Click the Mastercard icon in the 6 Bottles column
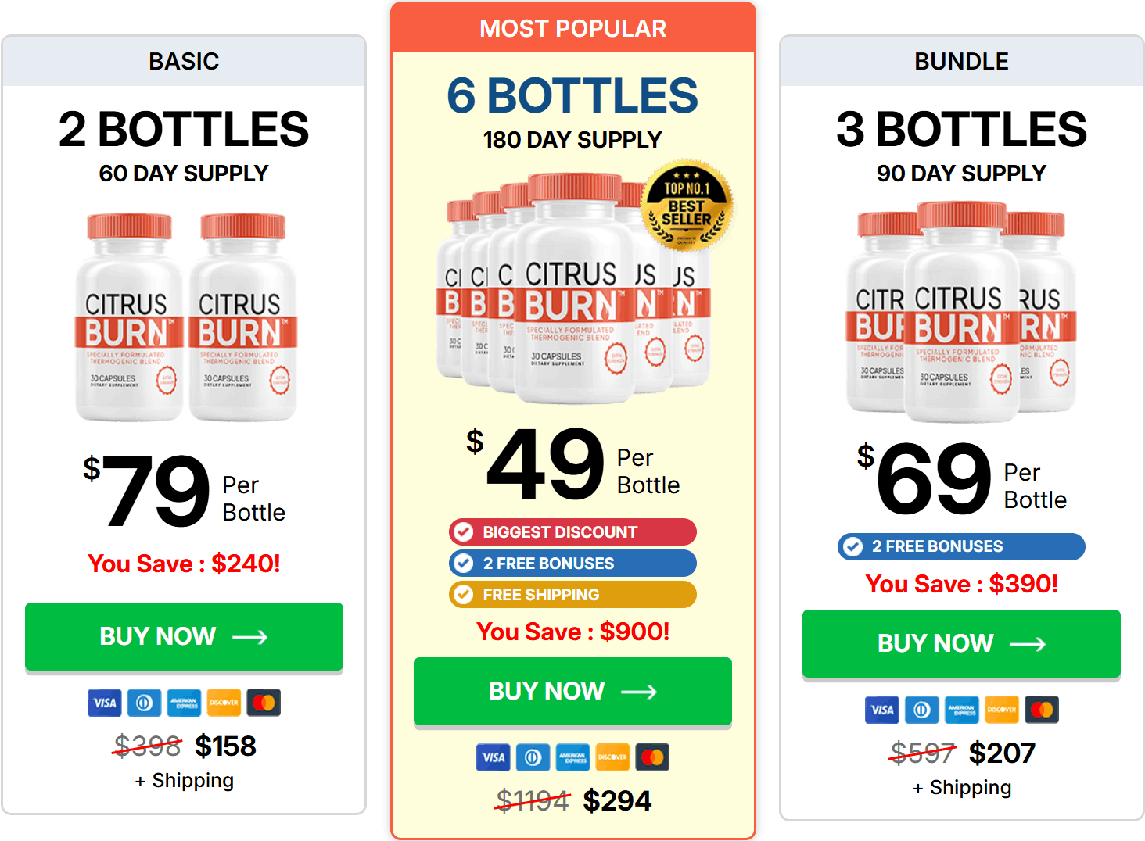Screen dimensions: 1145x841 click(651, 757)
